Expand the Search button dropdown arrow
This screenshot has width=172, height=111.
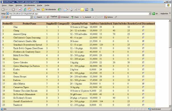click(44, 17)
